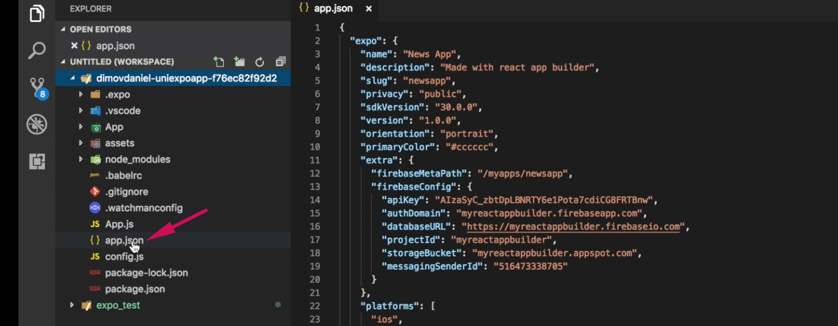Click the Refresh explorer icon
Image resolution: width=838 pixels, height=326 pixels.
[x=260, y=62]
